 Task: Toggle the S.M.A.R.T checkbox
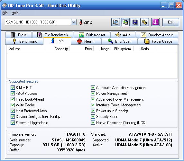click(13, 88)
